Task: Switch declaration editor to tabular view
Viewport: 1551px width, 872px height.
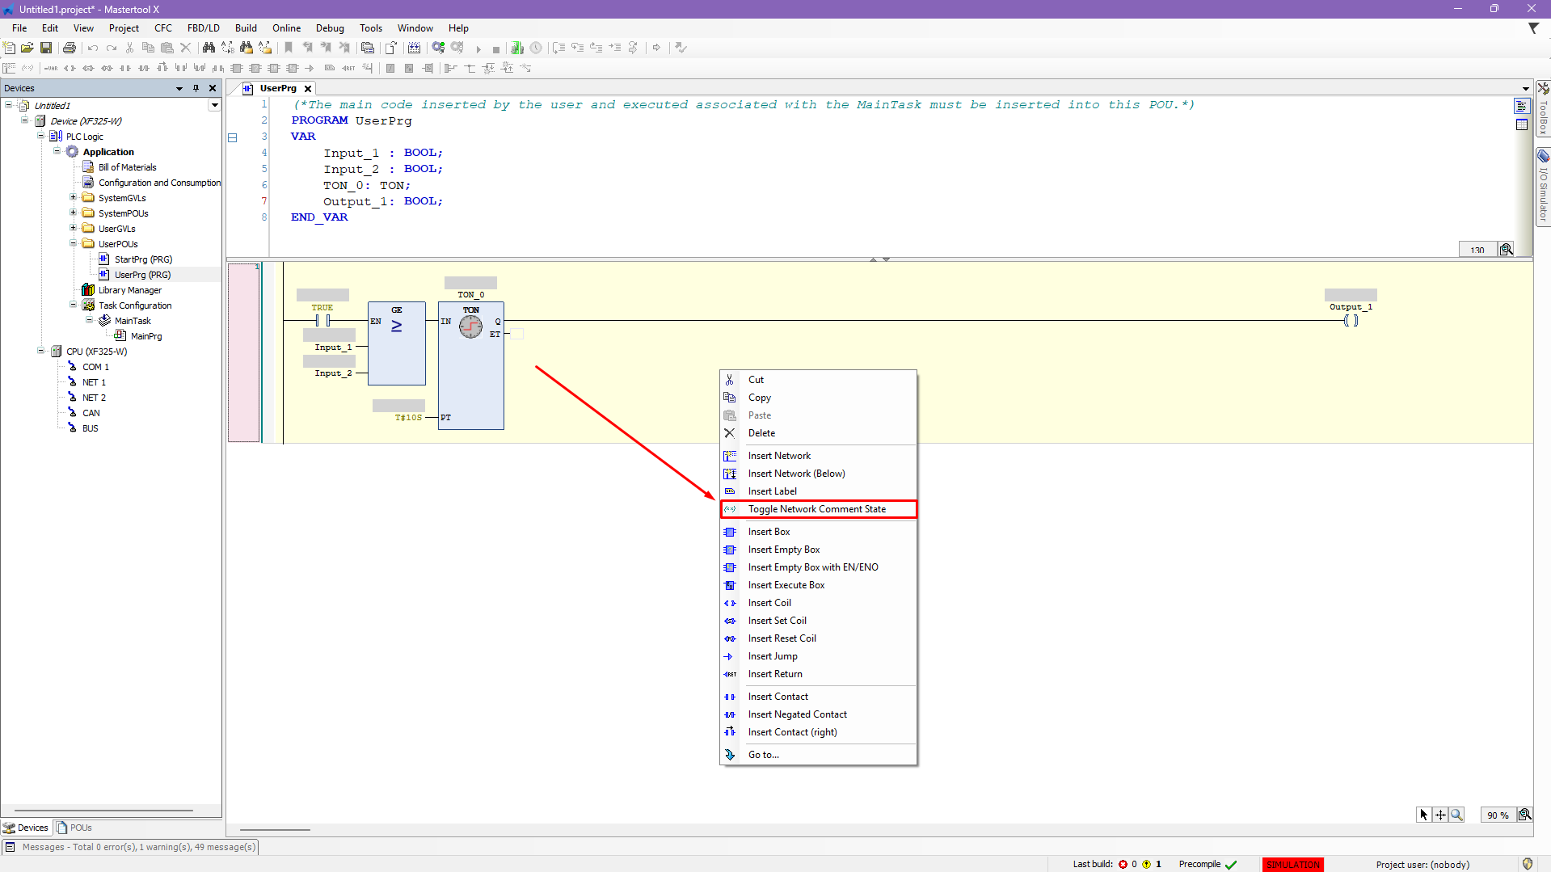Action: tap(1522, 124)
